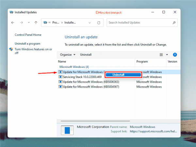Click Microsoft Windows parent name value
The width and height of the screenshot is (196, 147).
pos(142,127)
